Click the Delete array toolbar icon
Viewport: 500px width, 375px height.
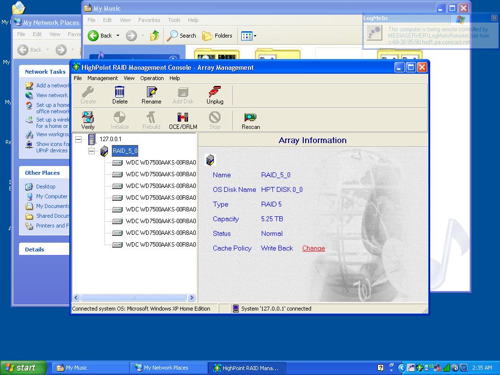tap(120, 95)
